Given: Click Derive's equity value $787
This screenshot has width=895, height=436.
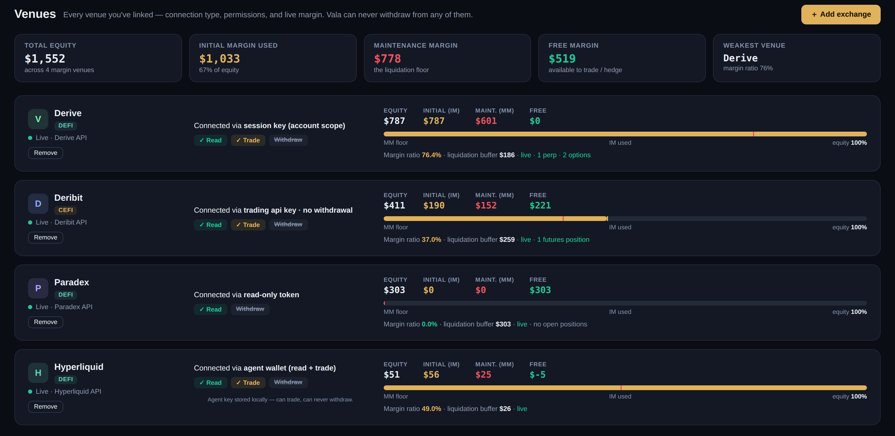Looking at the screenshot, I should (x=394, y=121).
